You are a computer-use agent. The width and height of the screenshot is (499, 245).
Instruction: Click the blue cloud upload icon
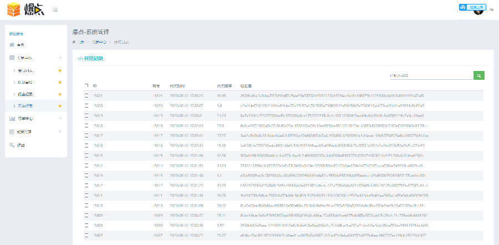tap(463, 7)
